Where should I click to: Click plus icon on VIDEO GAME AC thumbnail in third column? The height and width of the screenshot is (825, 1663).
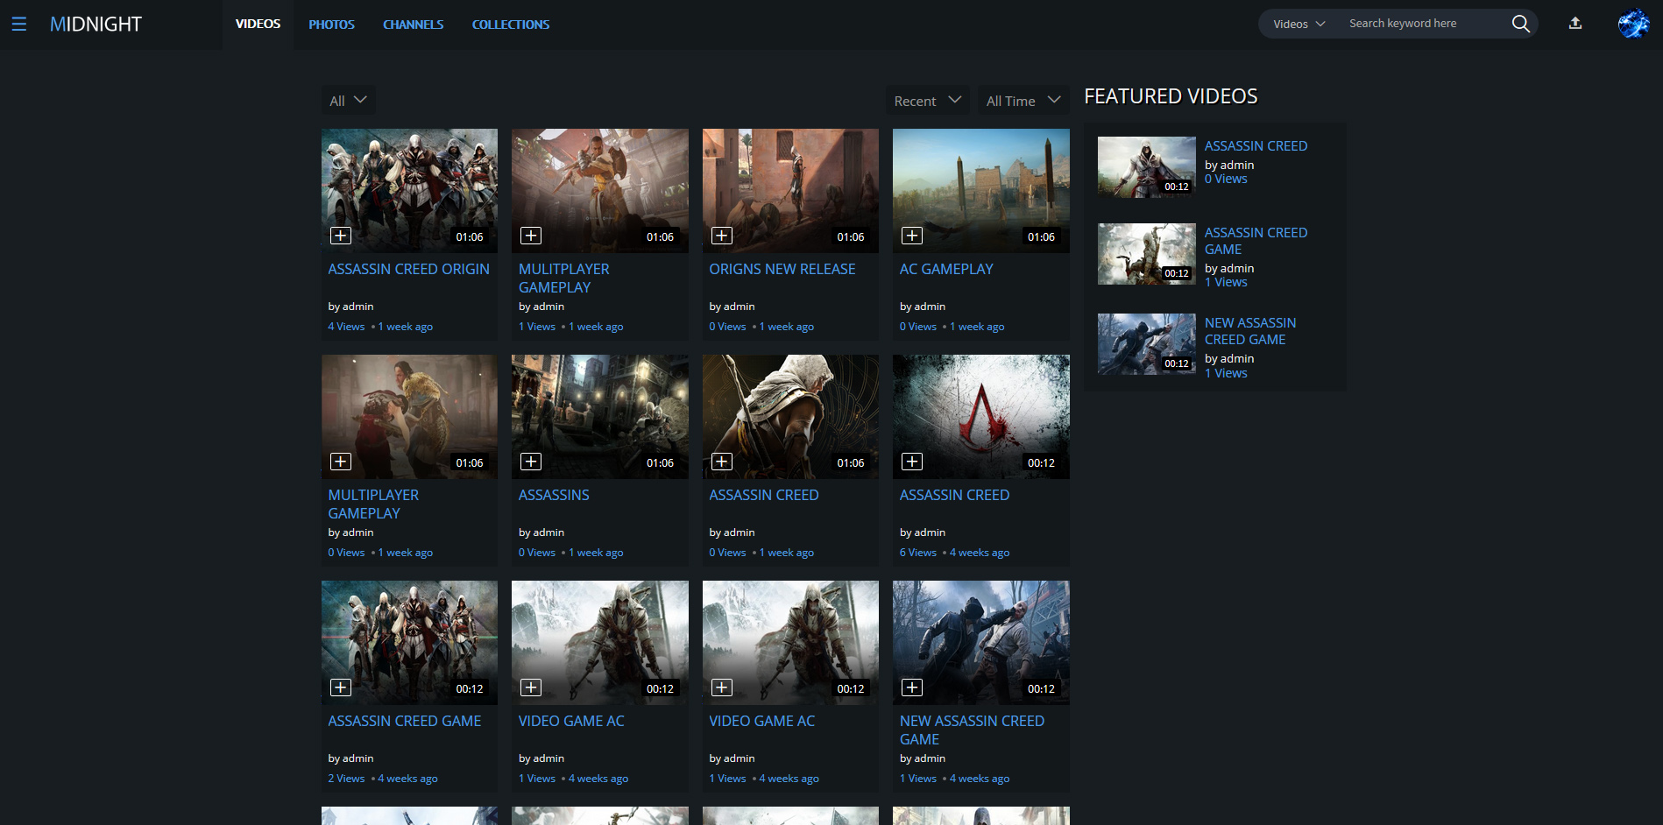tap(722, 687)
